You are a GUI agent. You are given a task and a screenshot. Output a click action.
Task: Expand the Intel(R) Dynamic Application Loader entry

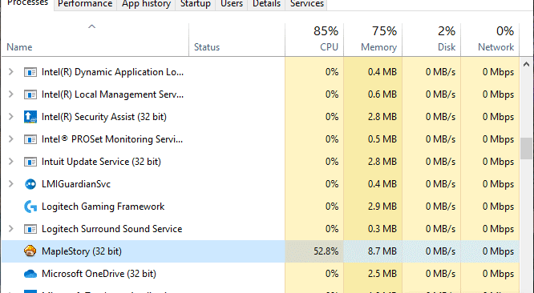(11, 72)
